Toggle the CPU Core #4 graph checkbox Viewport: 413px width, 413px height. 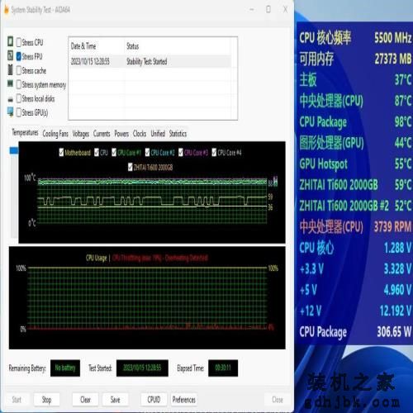214,152
